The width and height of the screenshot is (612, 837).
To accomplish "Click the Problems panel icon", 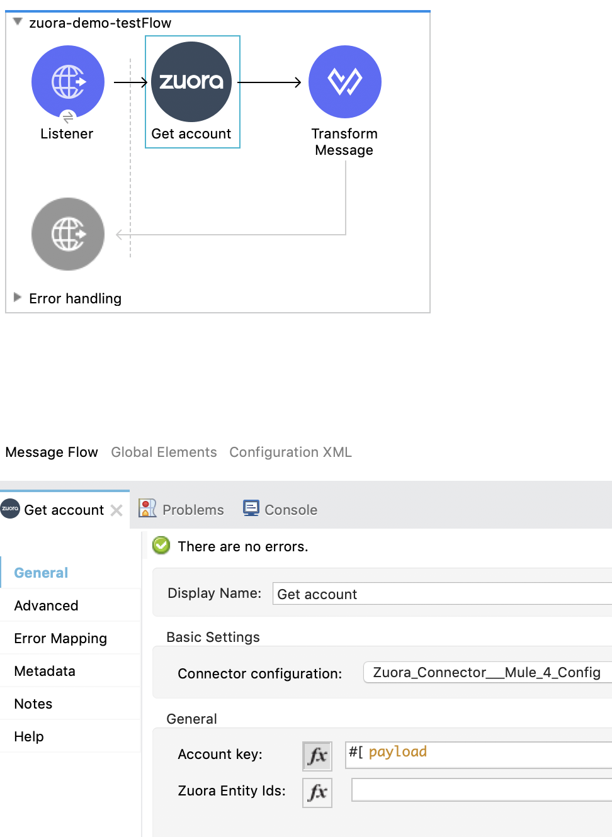I will coord(147,508).
